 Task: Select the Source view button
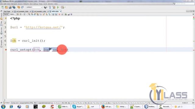pos(6,14)
